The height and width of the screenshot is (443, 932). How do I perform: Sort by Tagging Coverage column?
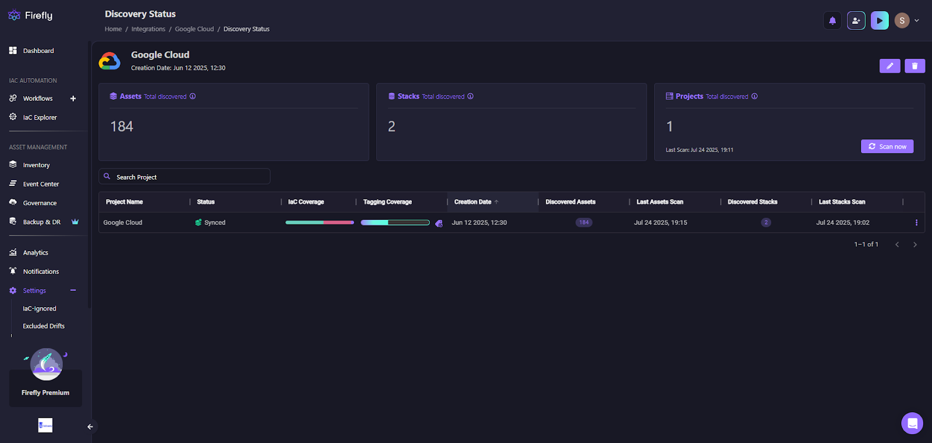pyautogui.click(x=387, y=202)
